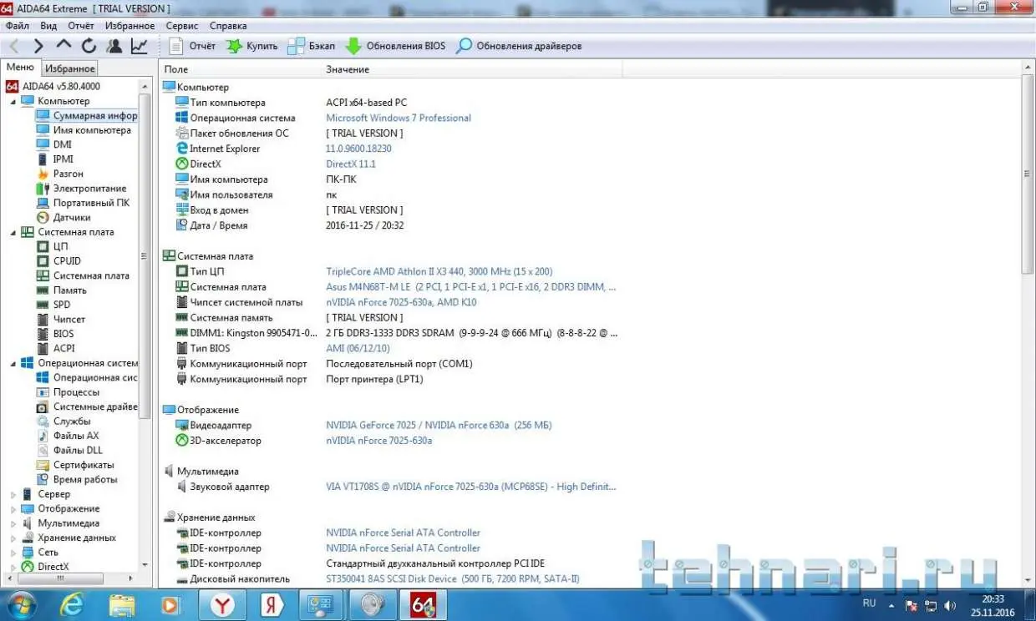This screenshot has height=621, width=1036.
Task: Click the Купить toolbar button
Action: [x=251, y=46]
